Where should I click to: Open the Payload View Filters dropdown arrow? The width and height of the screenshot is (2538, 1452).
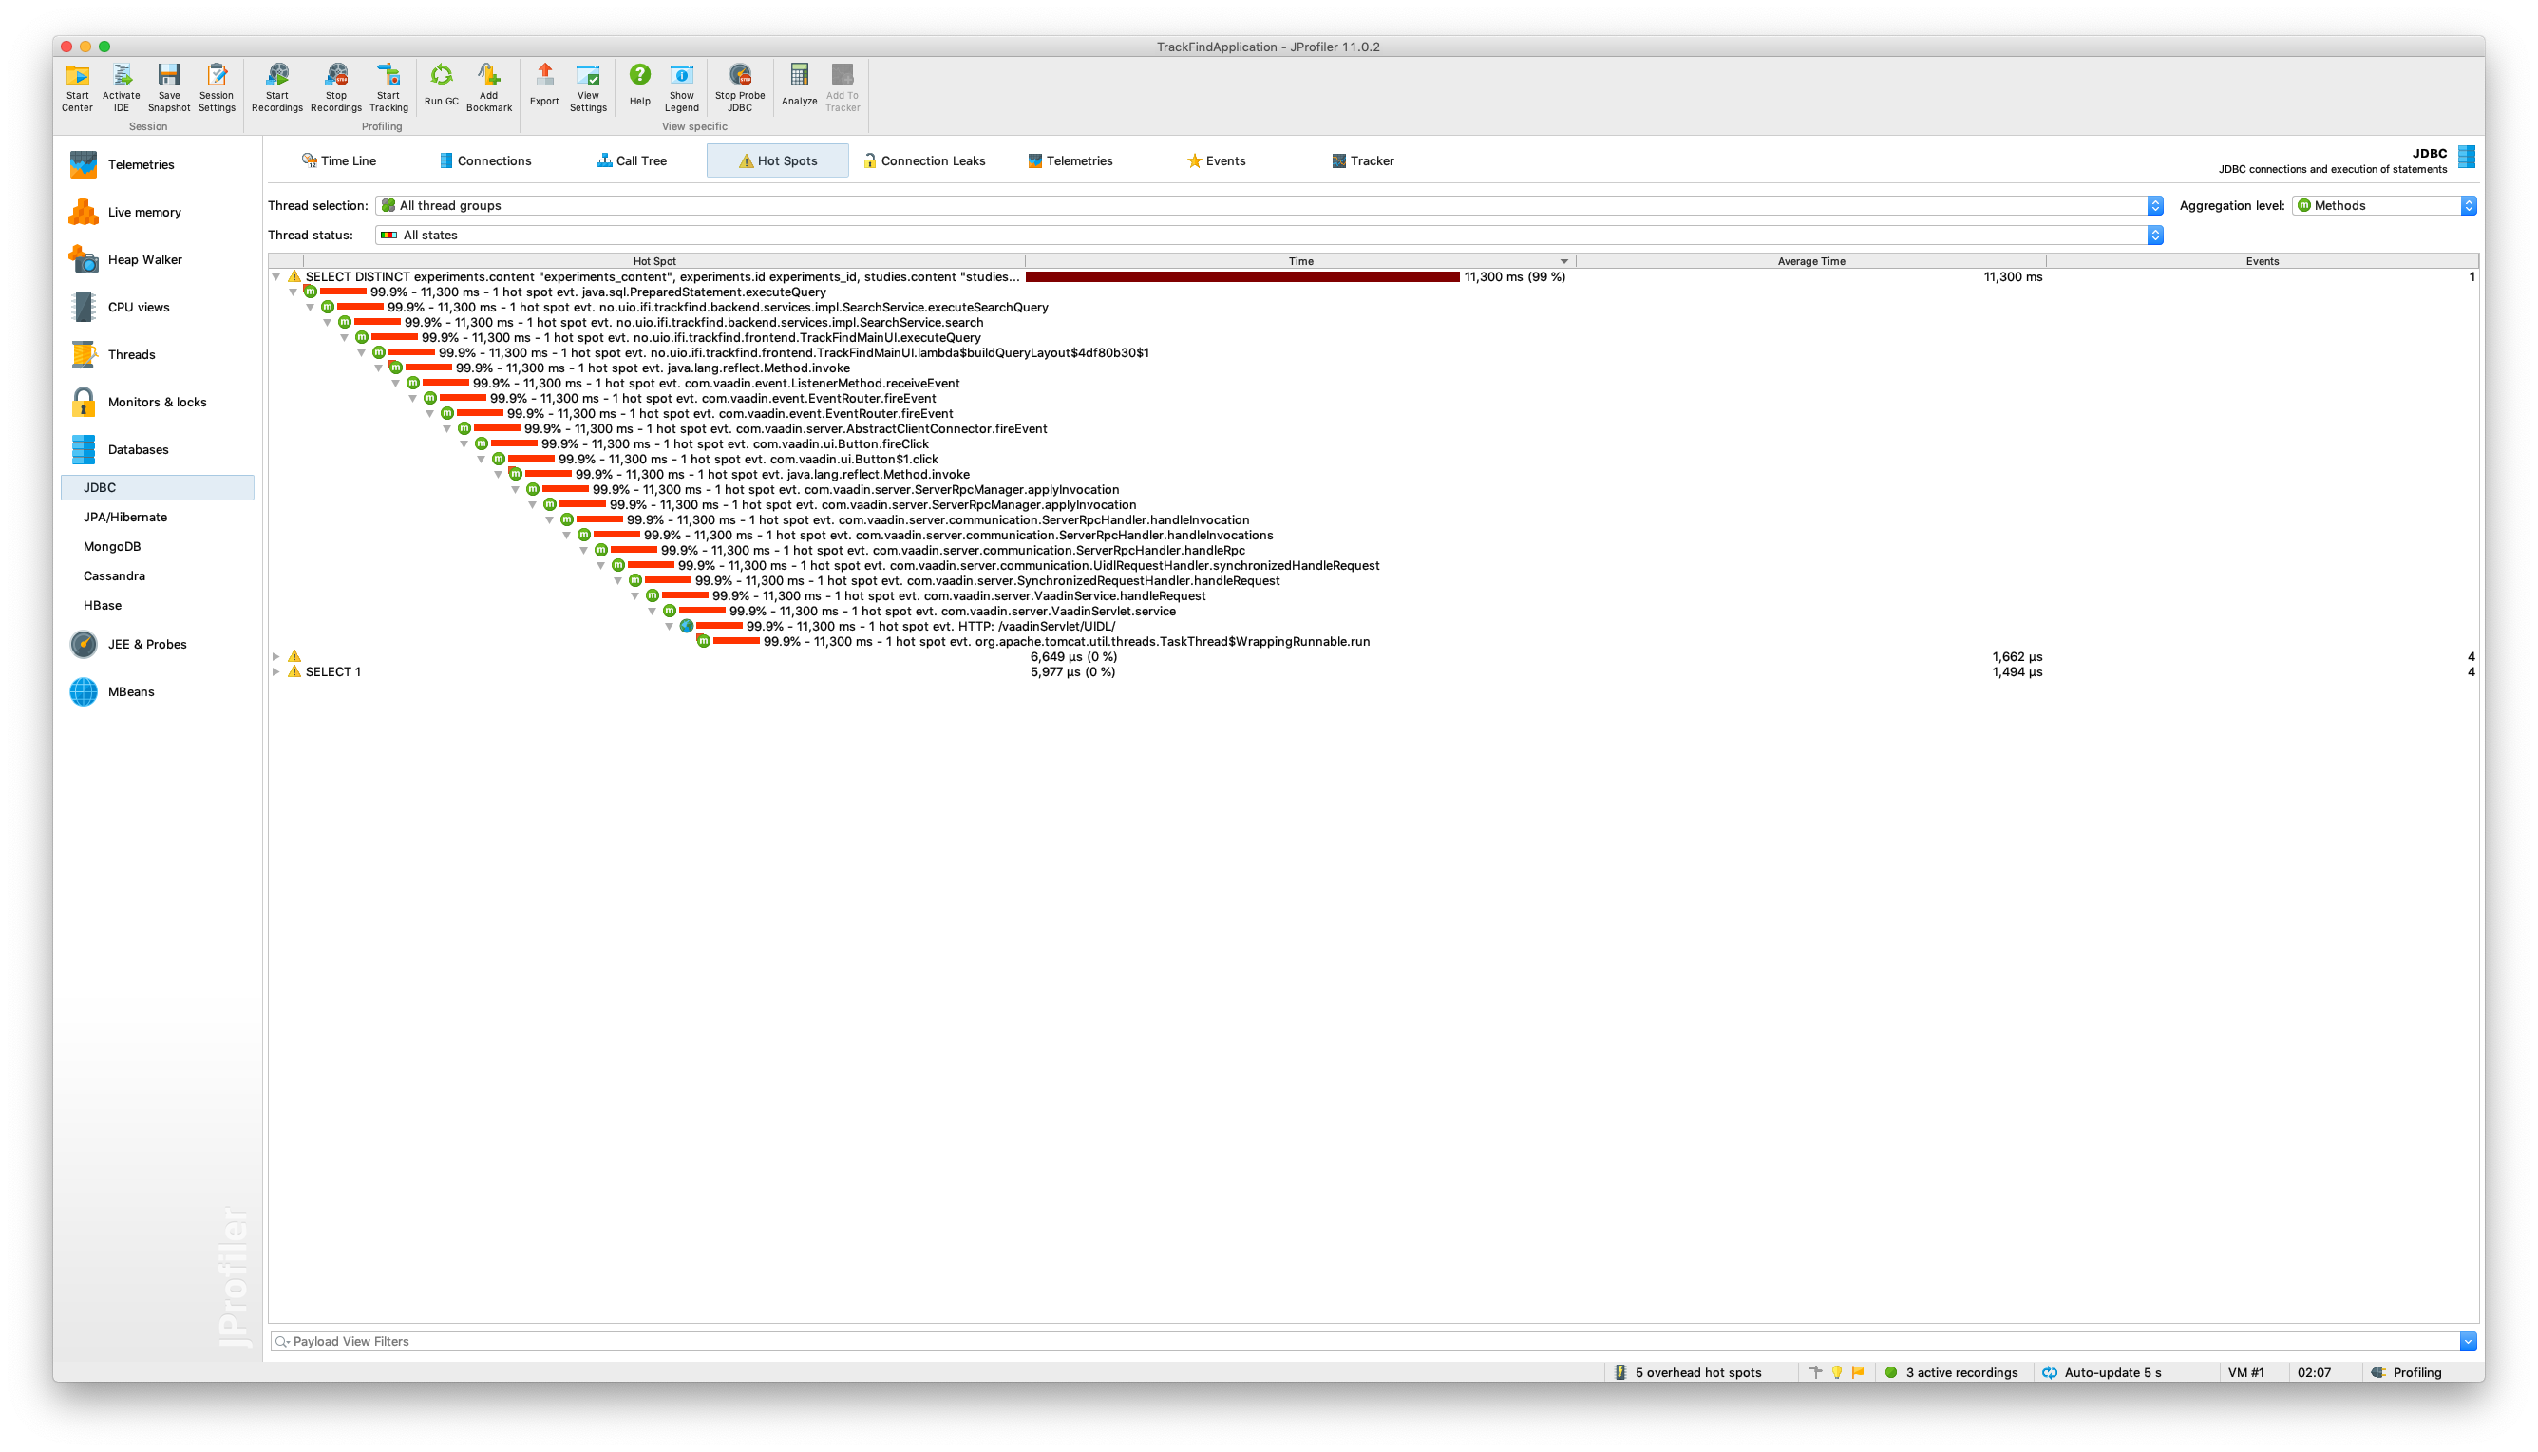[2467, 1341]
